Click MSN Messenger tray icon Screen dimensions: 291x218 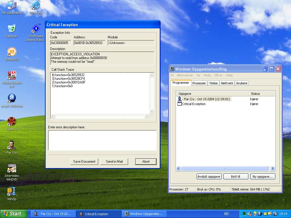[x=250, y=214]
